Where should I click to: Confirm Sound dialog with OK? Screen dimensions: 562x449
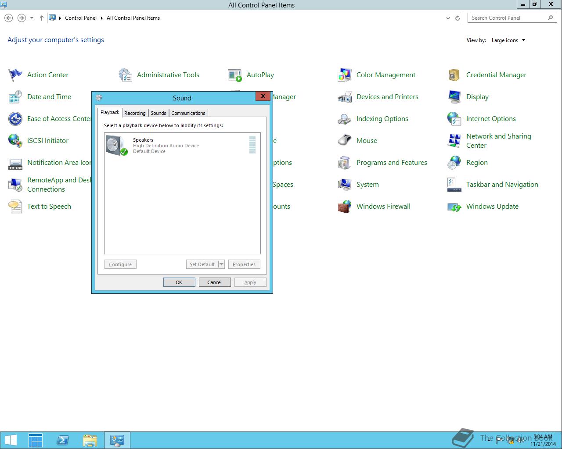tap(179, 282)
